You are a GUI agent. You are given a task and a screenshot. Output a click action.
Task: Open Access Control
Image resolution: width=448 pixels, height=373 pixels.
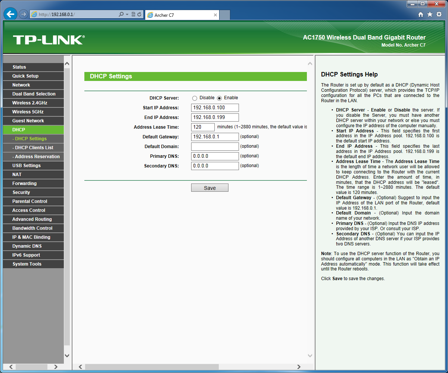pyautogui.click(x=33, y=210)
